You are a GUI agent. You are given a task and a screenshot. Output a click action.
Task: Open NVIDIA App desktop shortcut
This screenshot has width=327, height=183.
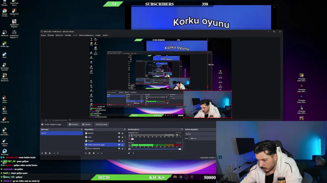click(5, 44)
